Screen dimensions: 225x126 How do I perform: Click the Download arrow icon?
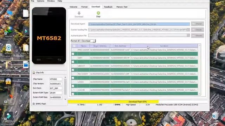[x=79, y=13]
